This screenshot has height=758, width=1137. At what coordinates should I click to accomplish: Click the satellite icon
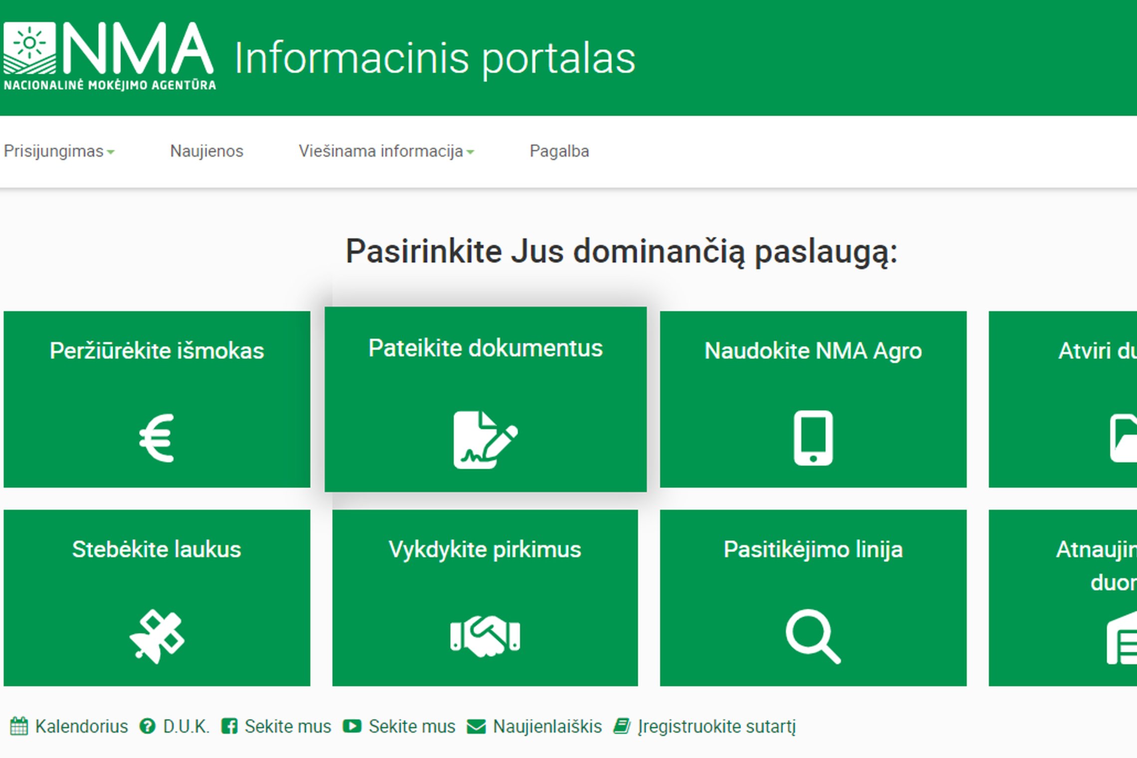(157, 637)
